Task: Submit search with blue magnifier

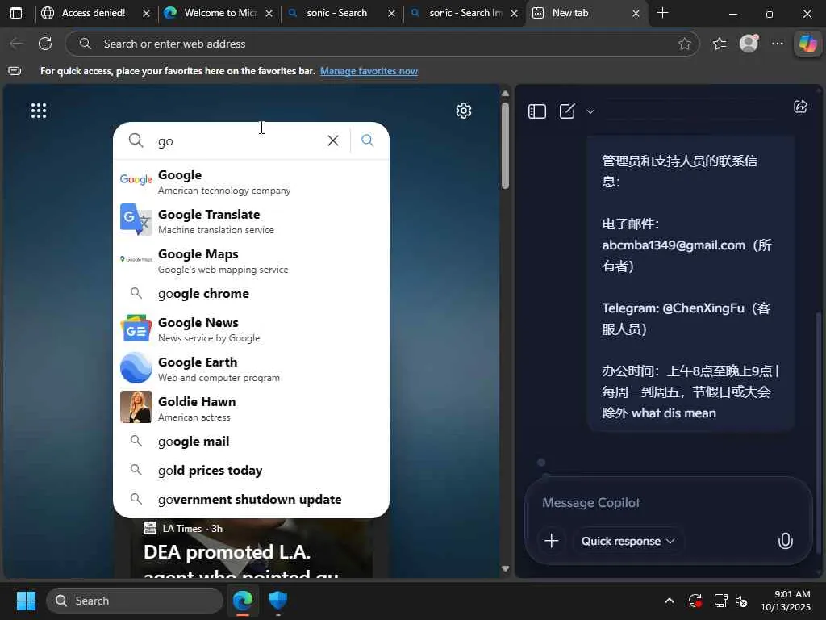Action: tap(368, 140)
